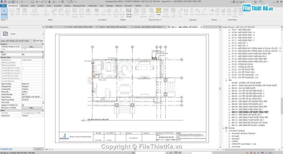Viewport: 283px width, 154px height.
Task: Select the Stair tool
Action: [109, 12]
